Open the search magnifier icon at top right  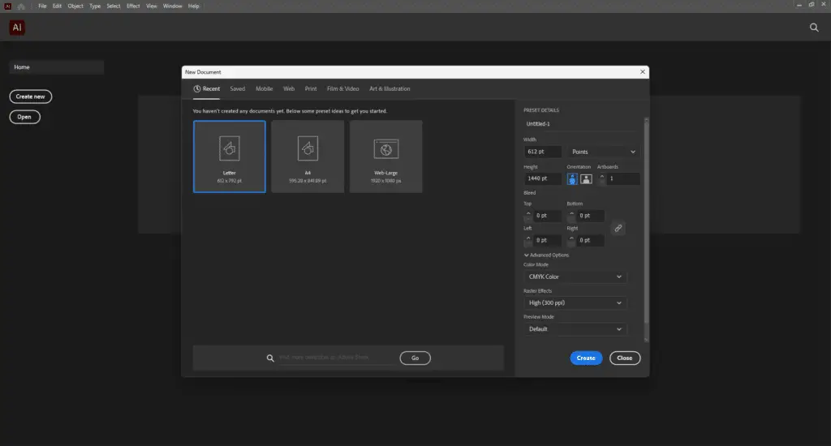tap(814, 28)
